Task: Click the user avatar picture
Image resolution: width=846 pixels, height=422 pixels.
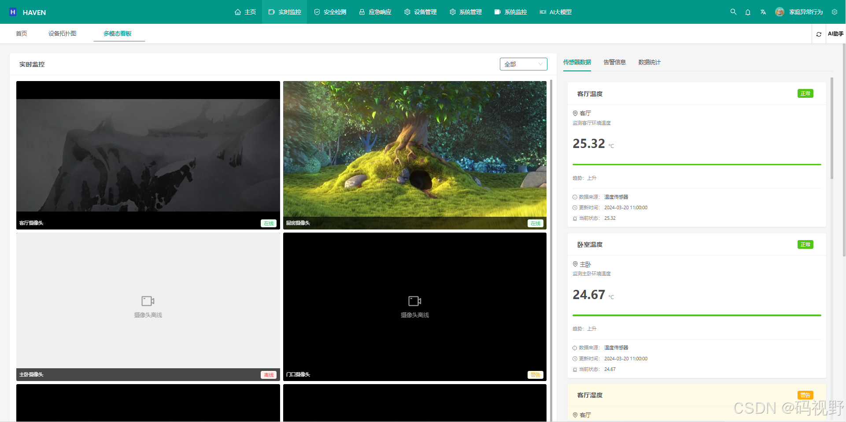Action: click(780, 12)
